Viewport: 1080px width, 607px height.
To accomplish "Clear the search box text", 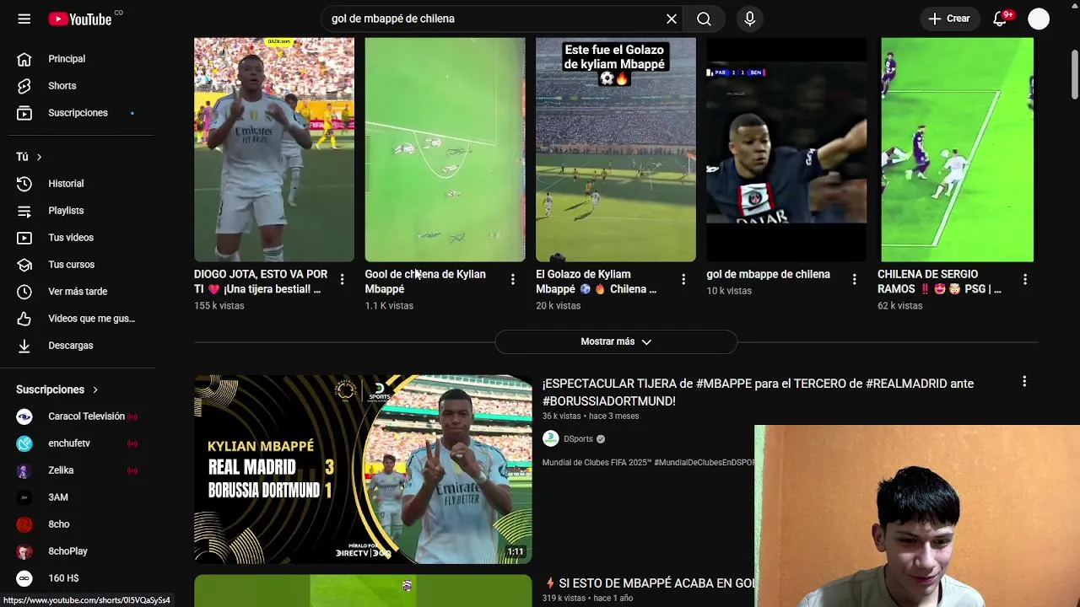I will 672,19.
